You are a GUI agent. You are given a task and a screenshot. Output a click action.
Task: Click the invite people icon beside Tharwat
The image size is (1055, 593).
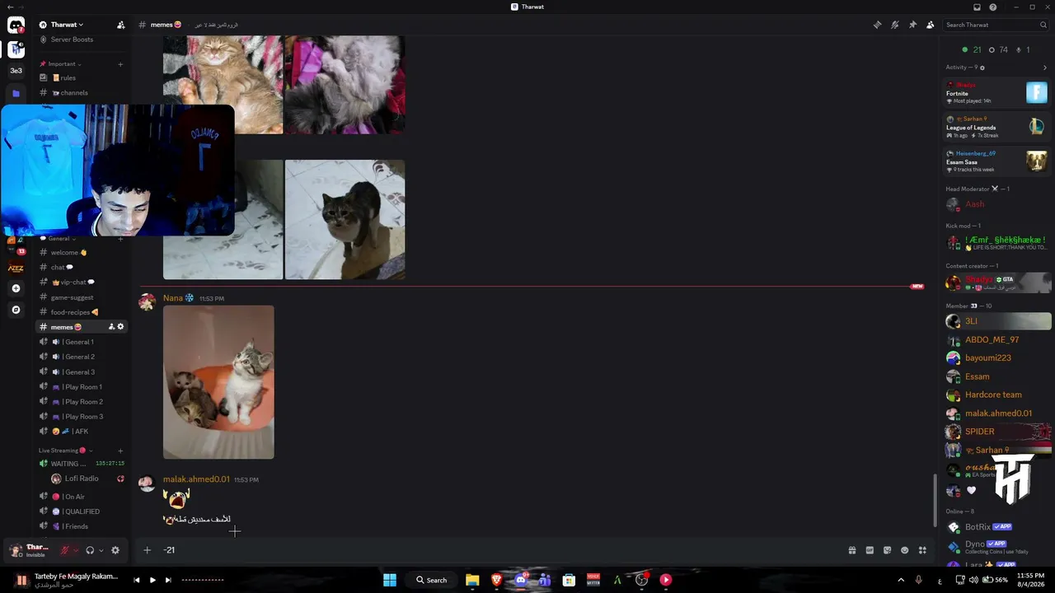tap(121, 25)
